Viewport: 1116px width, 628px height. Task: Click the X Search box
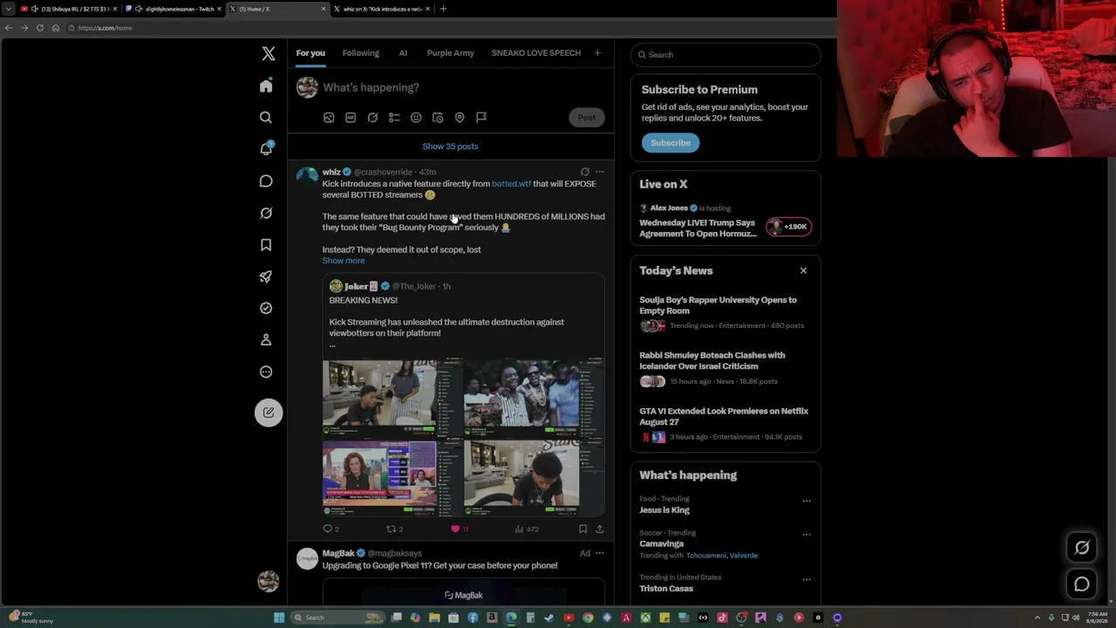[x=725, y=55]
